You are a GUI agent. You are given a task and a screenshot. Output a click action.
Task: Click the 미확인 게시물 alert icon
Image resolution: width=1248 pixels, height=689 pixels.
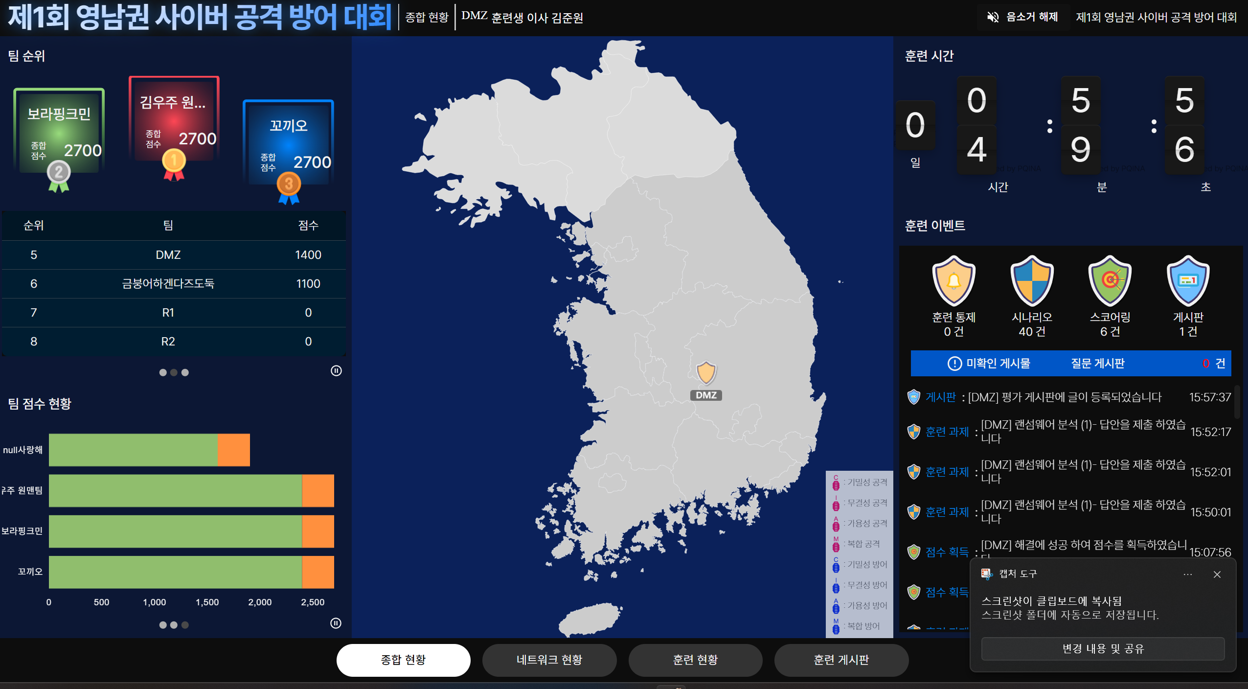(954, 364)
